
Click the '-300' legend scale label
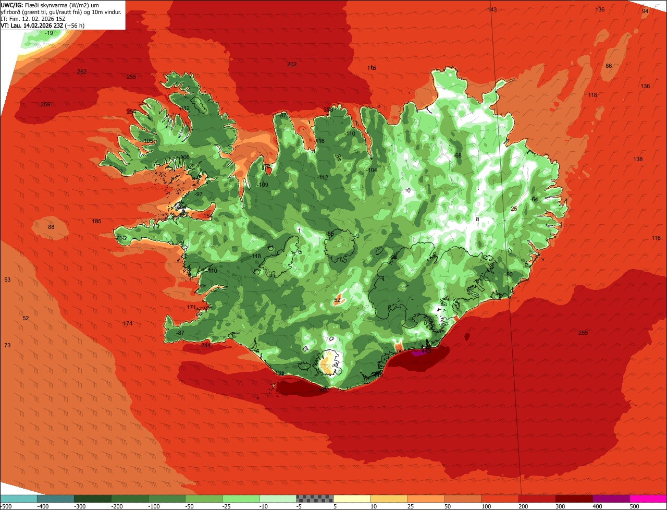click(80, 506)
